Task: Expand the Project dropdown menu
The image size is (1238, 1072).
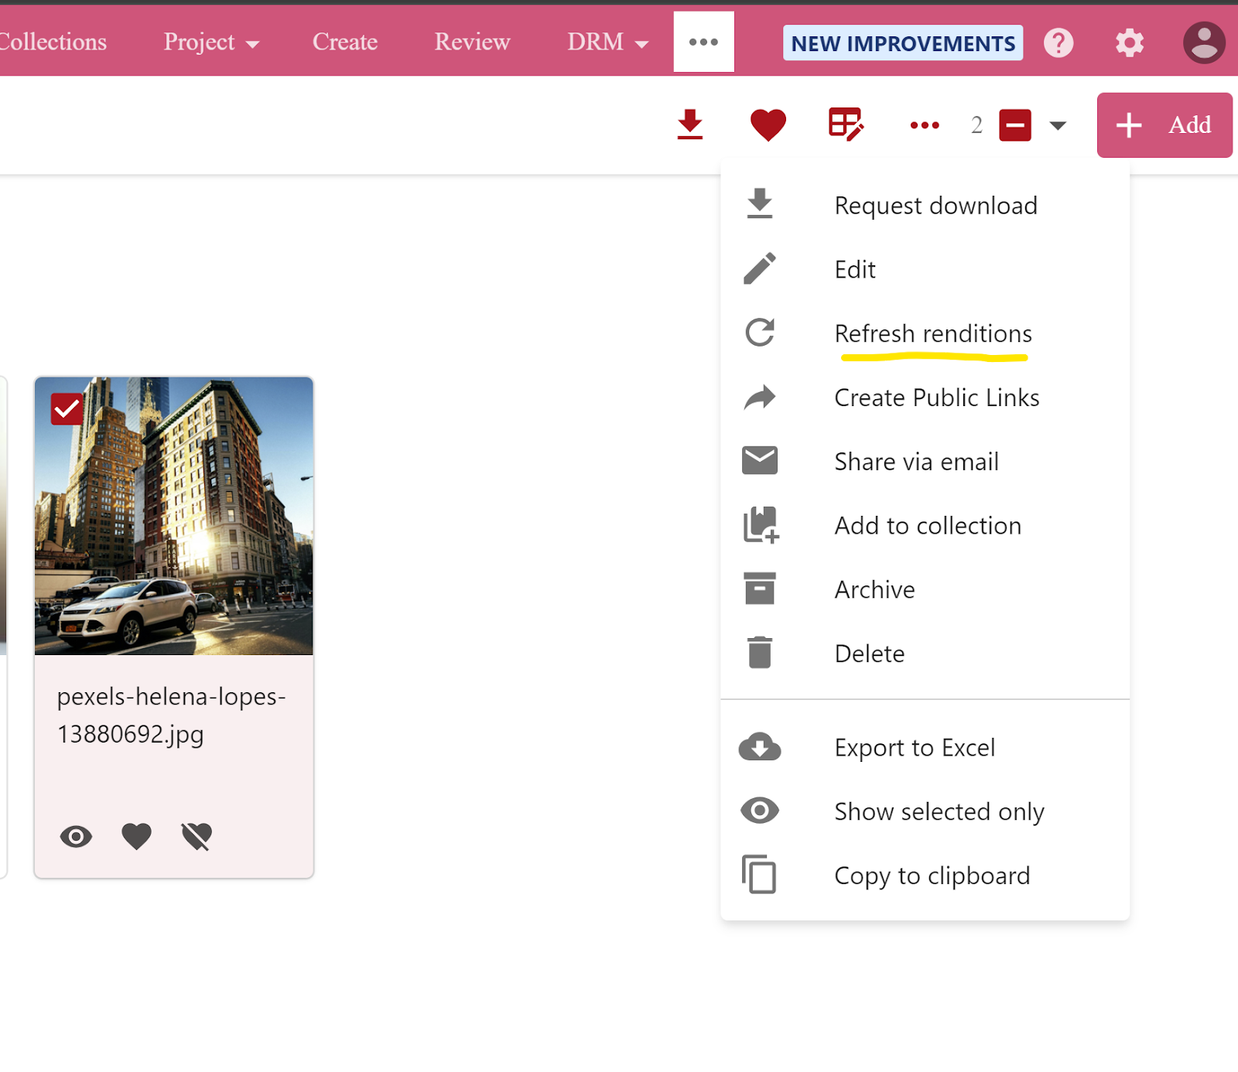Action: [210, 42]
